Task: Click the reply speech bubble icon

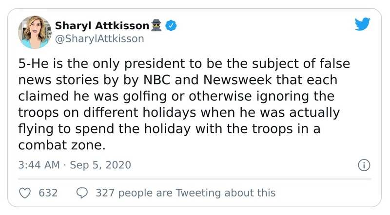Action: [x=83, y=193]
